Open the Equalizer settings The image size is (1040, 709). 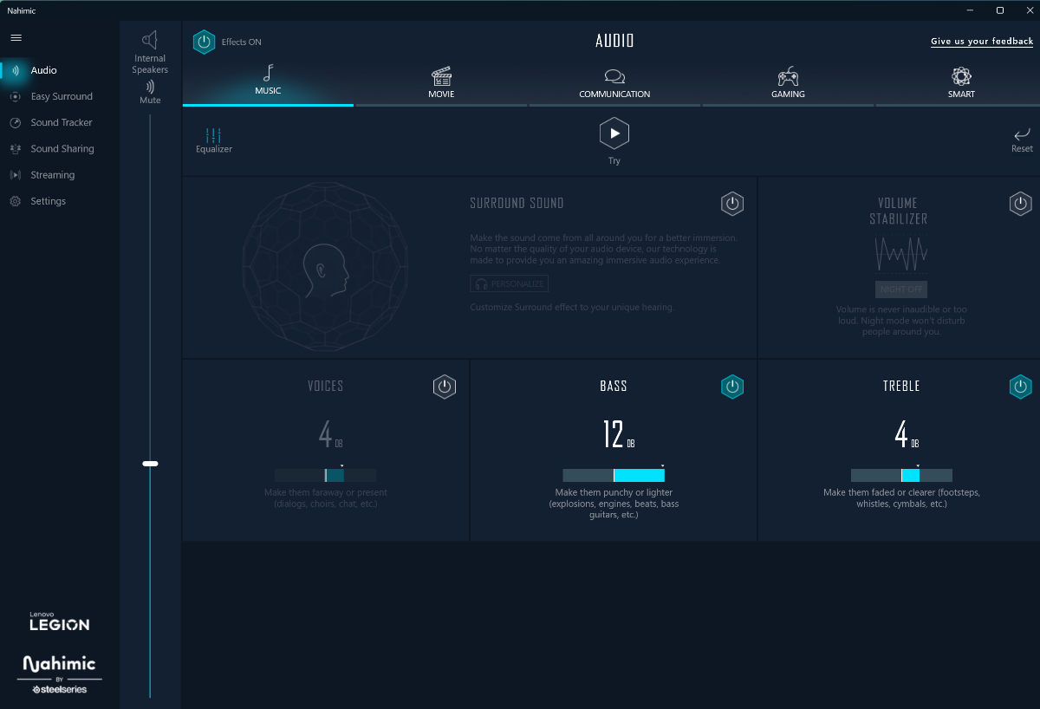coord(213,140)
